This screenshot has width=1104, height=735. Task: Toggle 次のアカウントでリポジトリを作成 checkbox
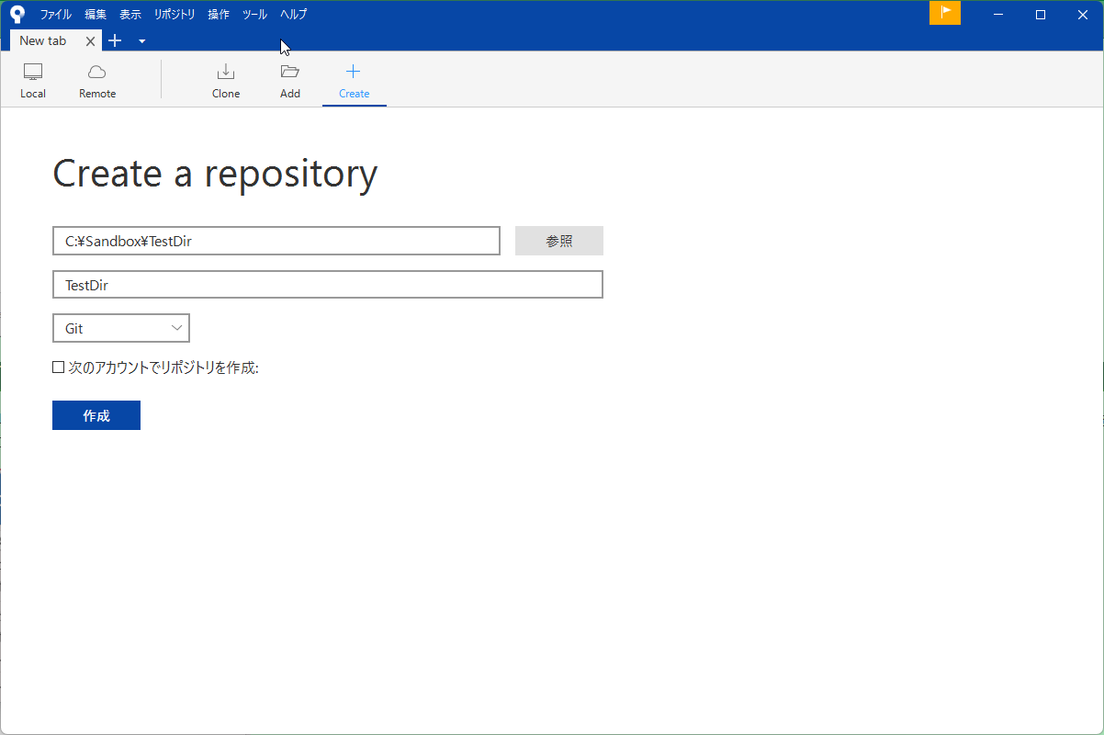tap(59, 367)
